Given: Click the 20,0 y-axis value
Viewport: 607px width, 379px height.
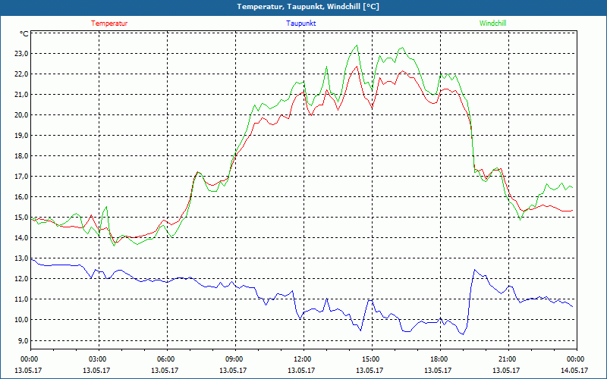Looking at the screenshot, I should tap(21, 115).
